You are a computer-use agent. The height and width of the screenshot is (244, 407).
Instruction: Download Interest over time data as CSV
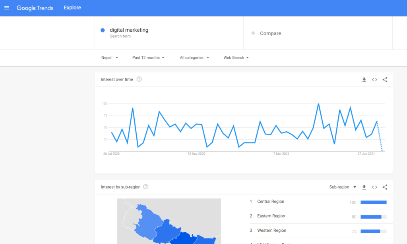(x=364, y=80)
